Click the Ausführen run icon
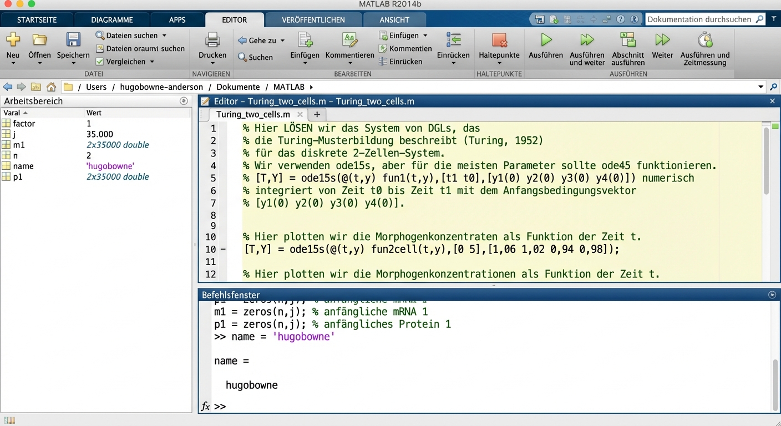Image resolution: width=781 pixels, height=426 pixels. coord(546,40)
